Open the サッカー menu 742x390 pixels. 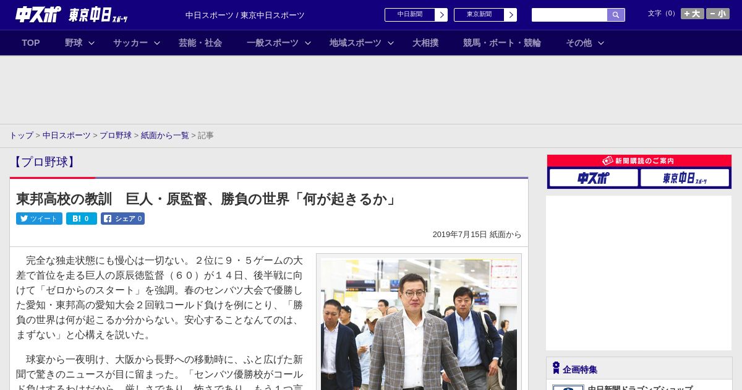(130, 43)
